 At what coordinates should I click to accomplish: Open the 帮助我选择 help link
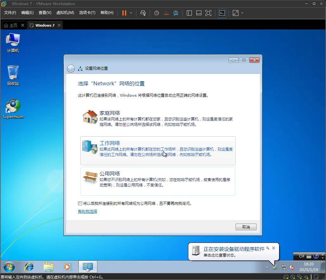88,212
